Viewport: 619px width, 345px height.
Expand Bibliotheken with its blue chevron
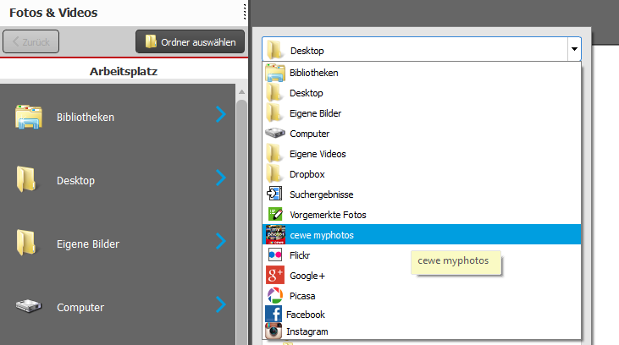point(221,114)
